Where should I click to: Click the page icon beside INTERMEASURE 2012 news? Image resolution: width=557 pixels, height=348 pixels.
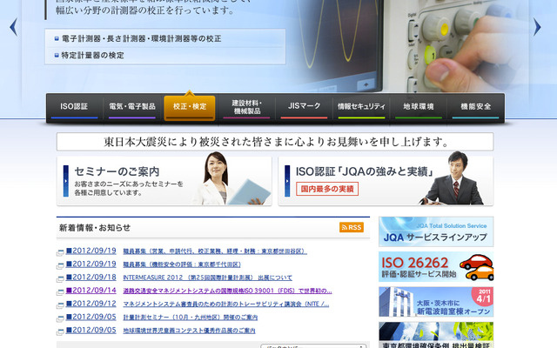pos(60,278)
